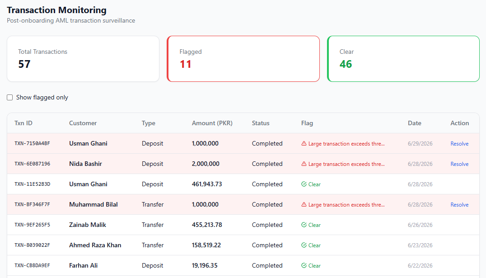
Task: Resolve the flag on TXN-7150A4BF
Action: pos(459,144)
